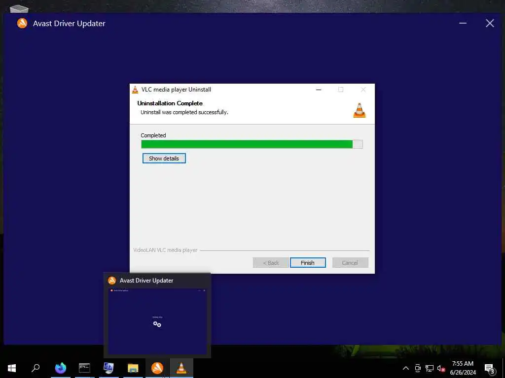Open the notification center icon
The height and width of the screenshot is (378, 505).
489,368
